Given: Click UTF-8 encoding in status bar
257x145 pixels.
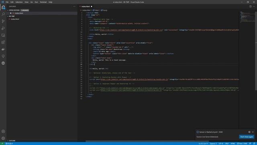Looking at the screenshot, I should (221, 143).
